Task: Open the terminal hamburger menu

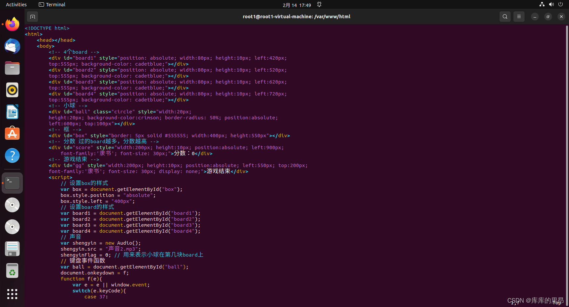Action: pos(519,17)
